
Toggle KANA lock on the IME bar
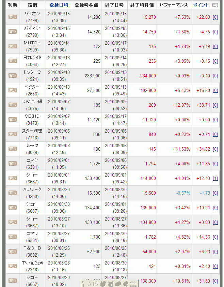pyautogui.click(x=133, y=286)
